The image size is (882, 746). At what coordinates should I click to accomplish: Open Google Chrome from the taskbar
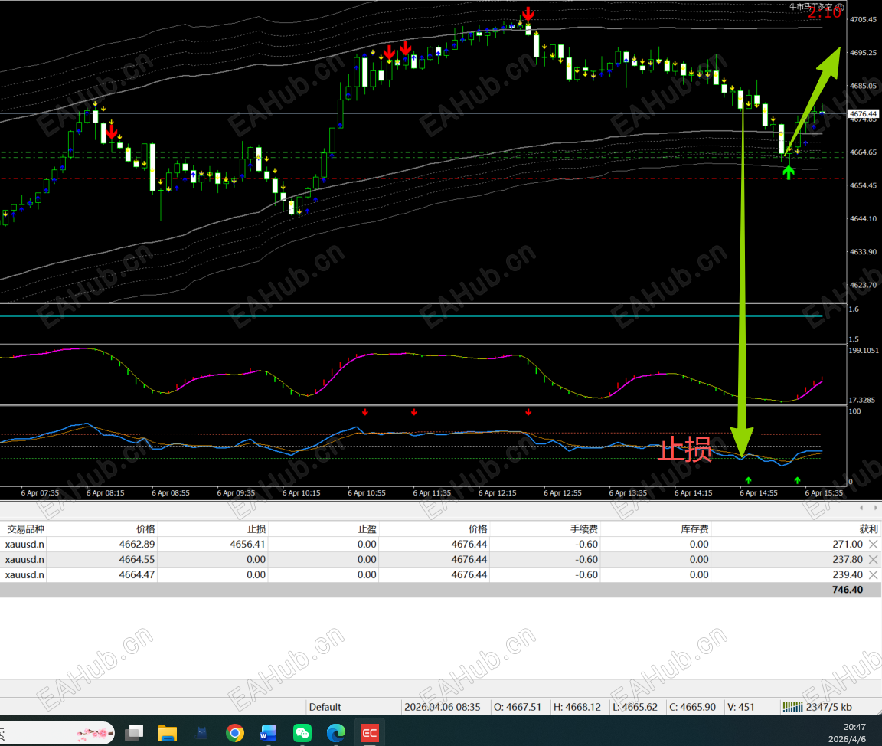234,734
